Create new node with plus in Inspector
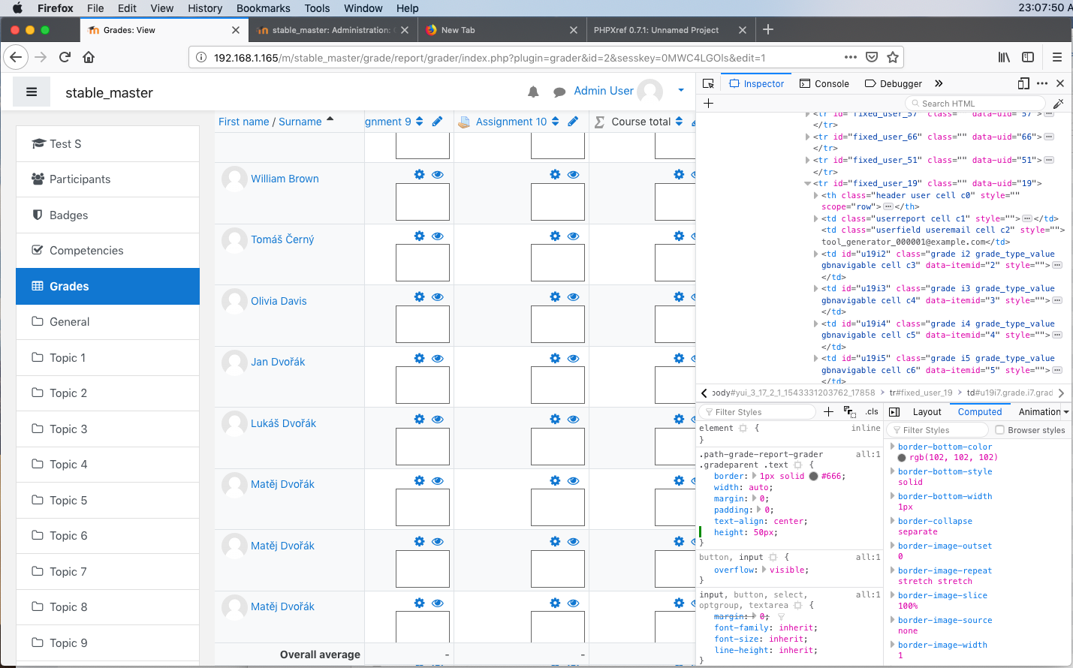The height and width of the screenshot is (668, 1073). point(708,104)
